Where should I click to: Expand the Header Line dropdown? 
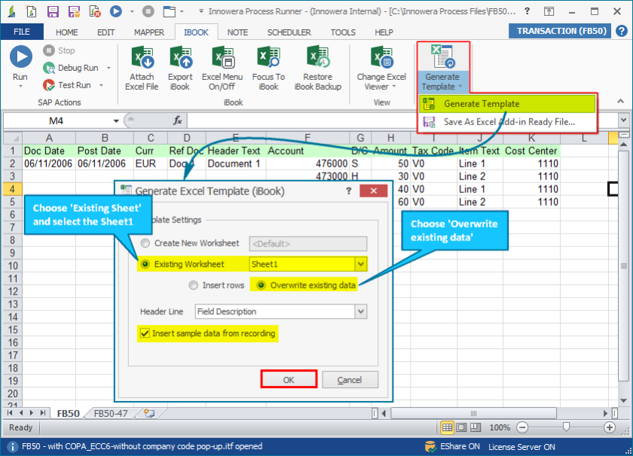click(360, 311)
